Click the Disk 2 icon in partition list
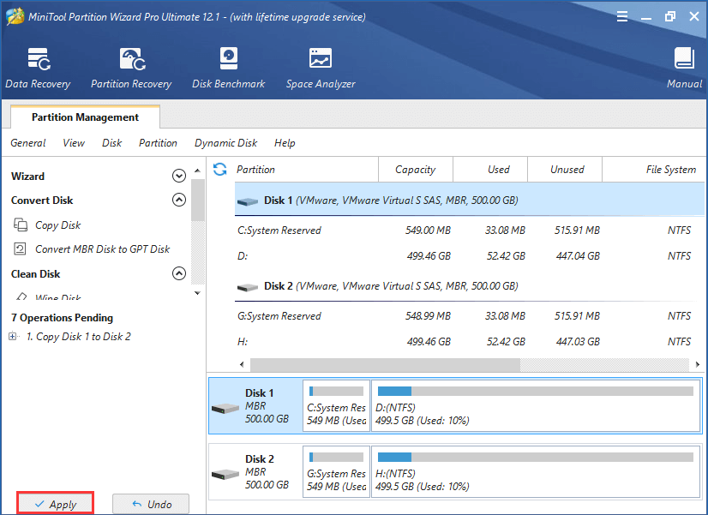 pos(248,286)
